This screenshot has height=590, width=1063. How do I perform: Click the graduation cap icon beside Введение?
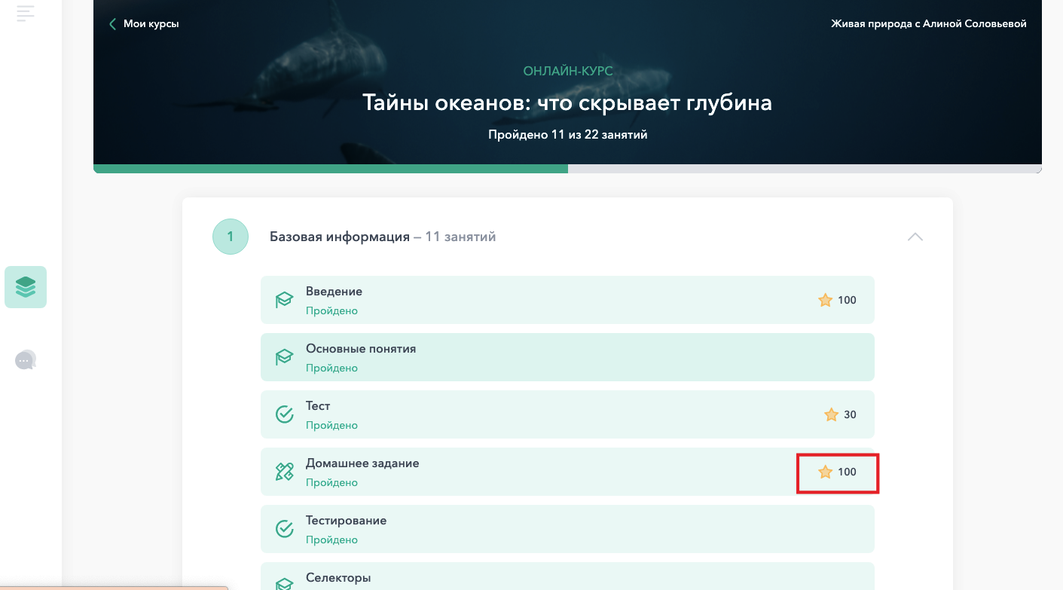[x=284, y=300]
